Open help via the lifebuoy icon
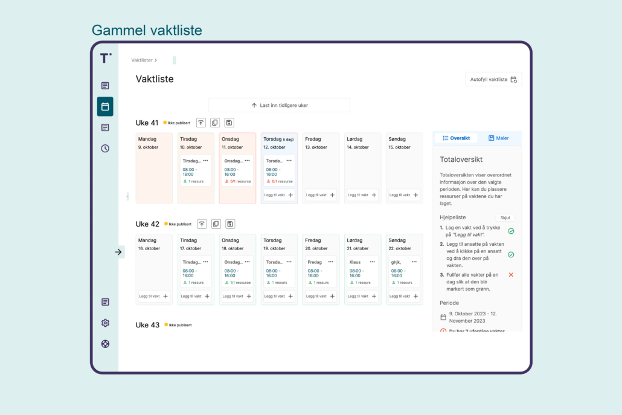This screenshot has width=622, height=415. [x=105, y=344]
